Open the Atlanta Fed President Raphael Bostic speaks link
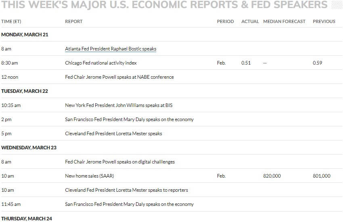This screenshot has width=343, height=222. 111,49
